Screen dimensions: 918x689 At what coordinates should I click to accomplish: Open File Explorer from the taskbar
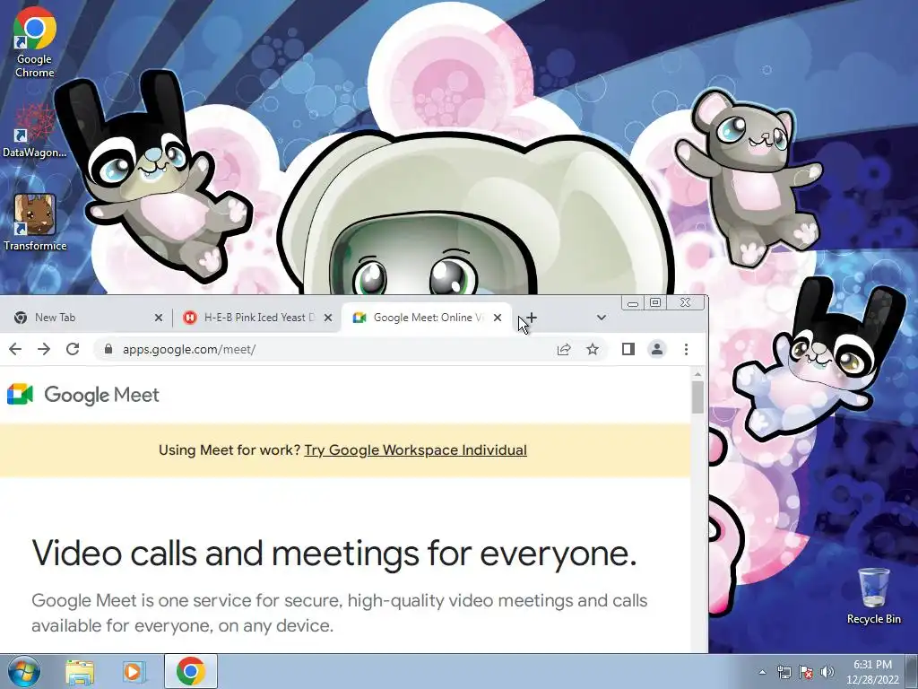point(80,671)
